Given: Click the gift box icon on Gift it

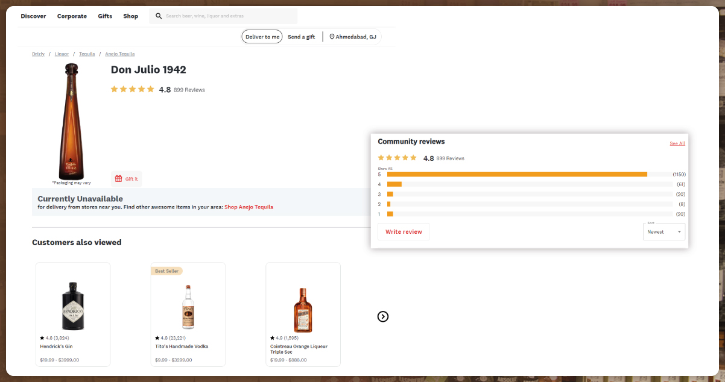Looking at the screenshot, I should [x=119, y=178].
